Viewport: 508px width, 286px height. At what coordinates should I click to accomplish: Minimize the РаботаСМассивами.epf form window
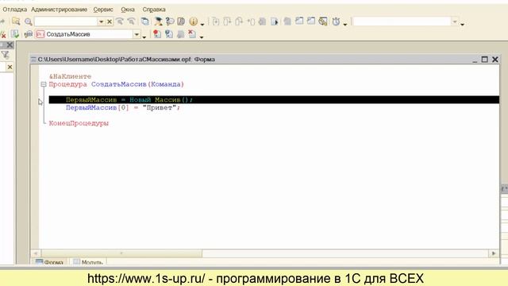coord(475,60)
